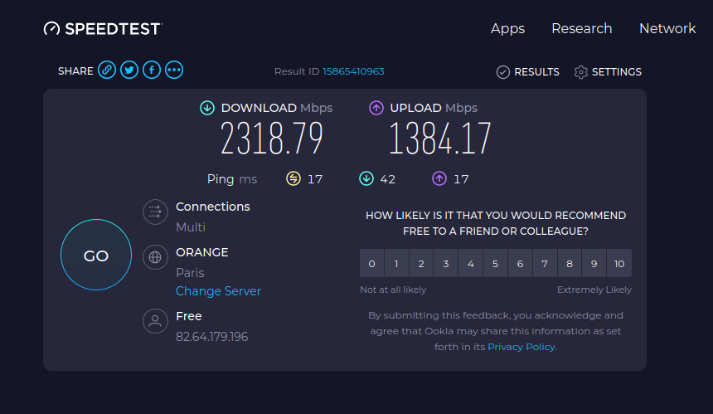Open result ID 15865410963 link
Viewport: 713px width, 414px height.
coord(353,71)
